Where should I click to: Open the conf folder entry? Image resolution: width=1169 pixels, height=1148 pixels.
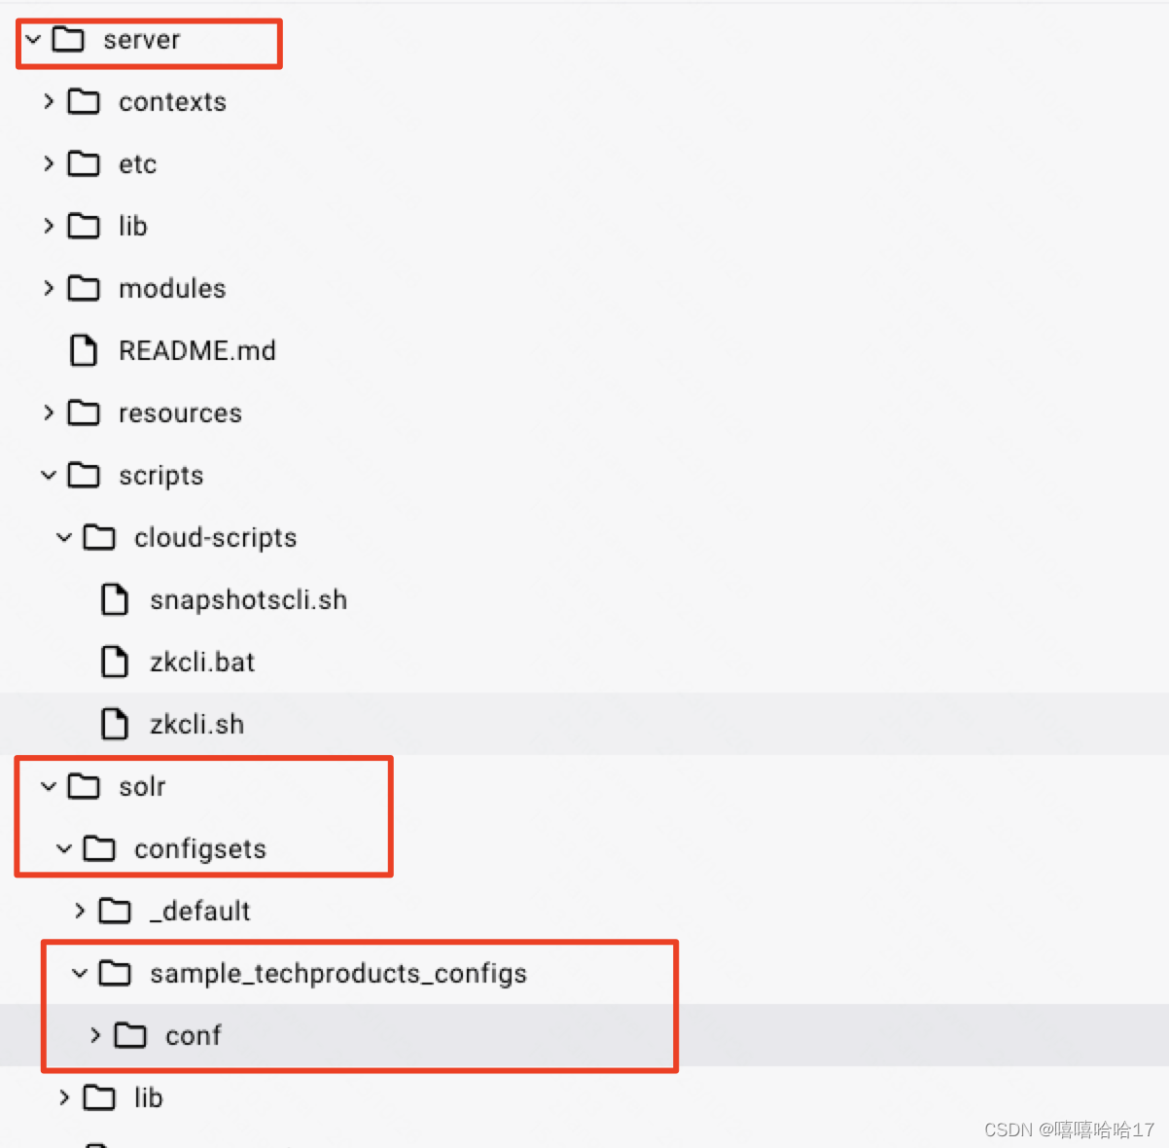194,1035
